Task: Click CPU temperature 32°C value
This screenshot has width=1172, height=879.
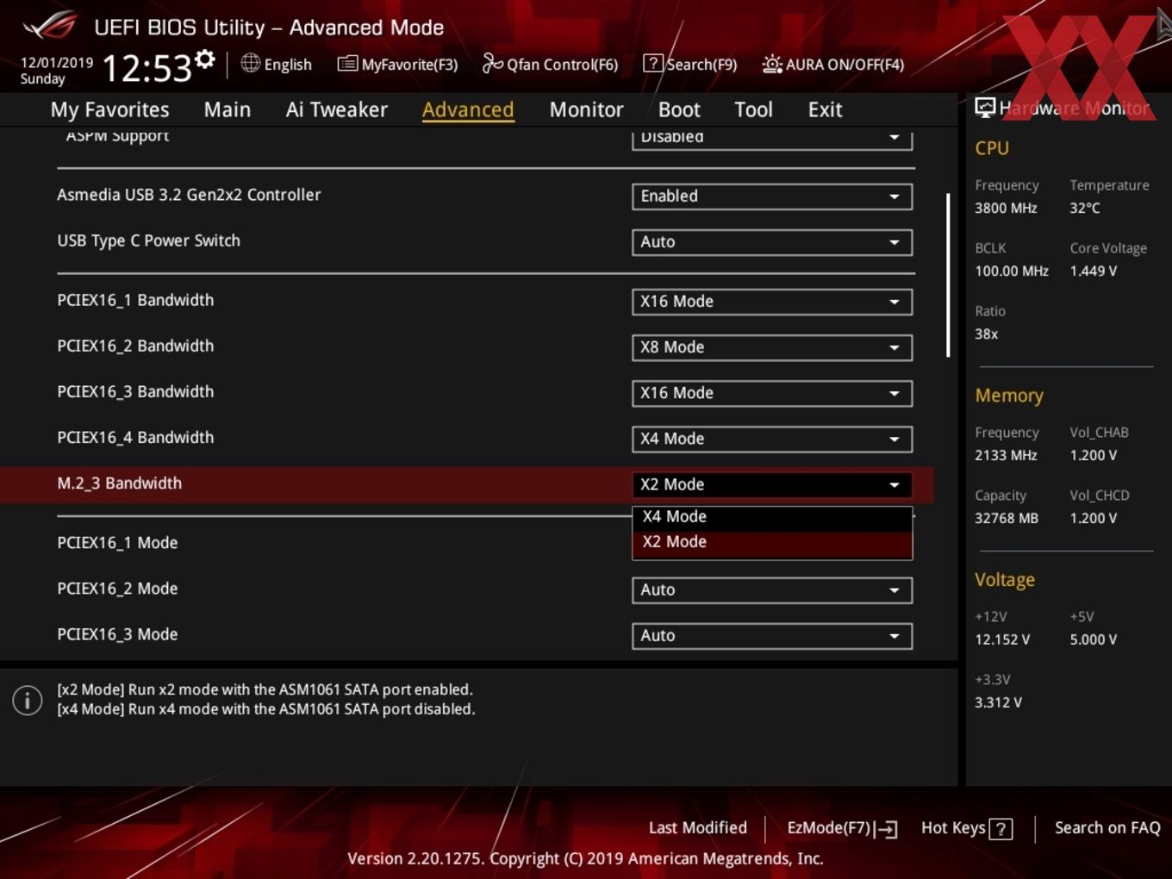Action: (1085, 208)
